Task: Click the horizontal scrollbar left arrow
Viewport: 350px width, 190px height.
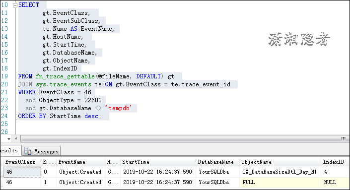Action: point(16,139)
